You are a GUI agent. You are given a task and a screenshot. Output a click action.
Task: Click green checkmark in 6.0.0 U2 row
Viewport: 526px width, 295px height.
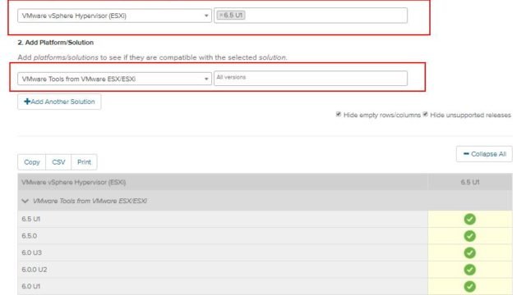pos(469,270)
